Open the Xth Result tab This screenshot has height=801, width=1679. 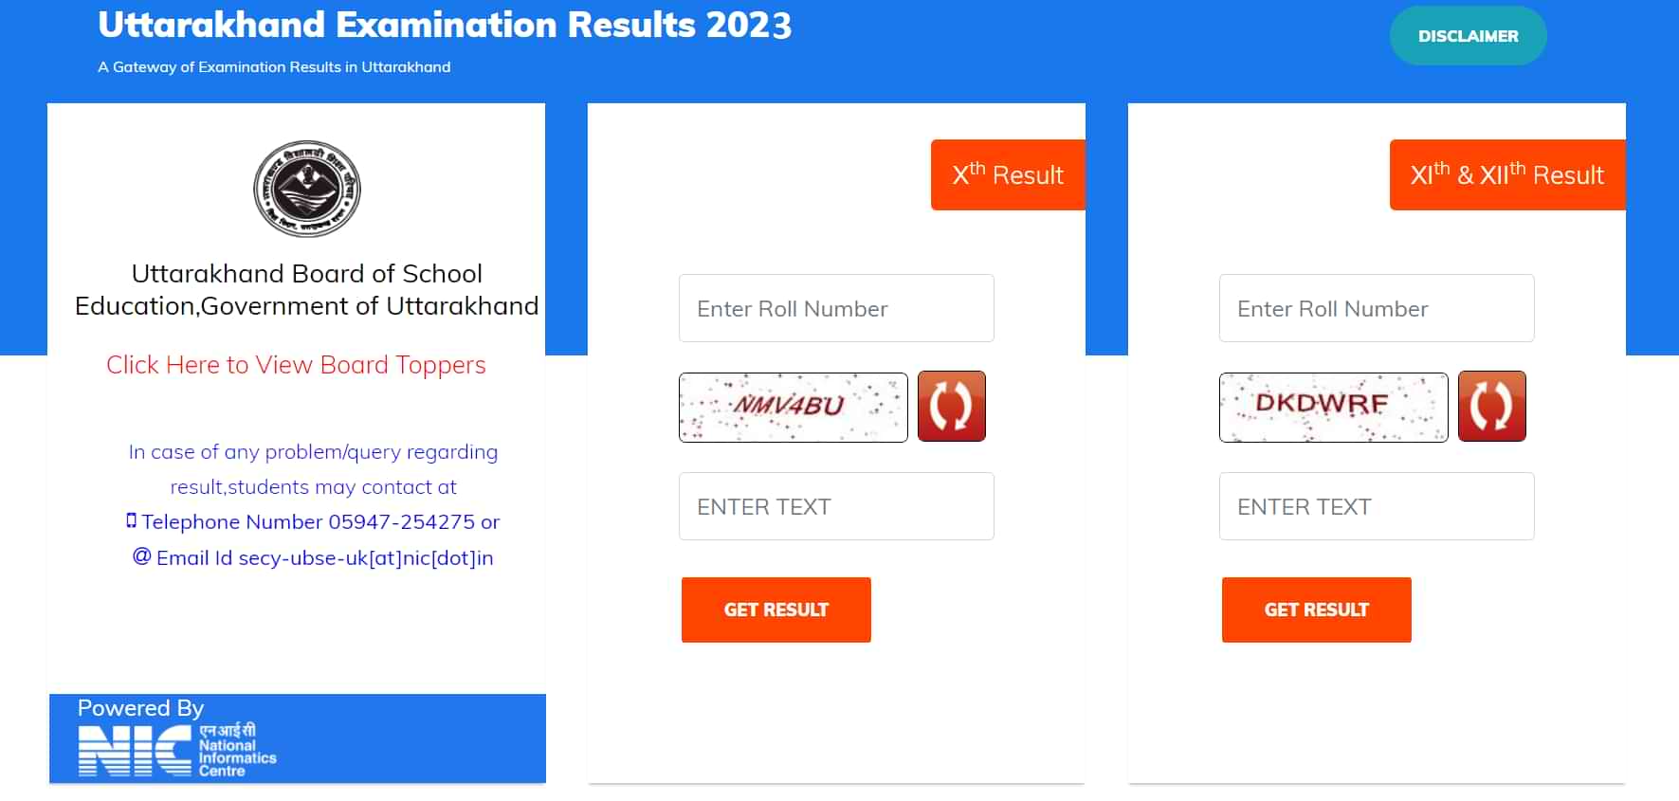[1008, 174]
